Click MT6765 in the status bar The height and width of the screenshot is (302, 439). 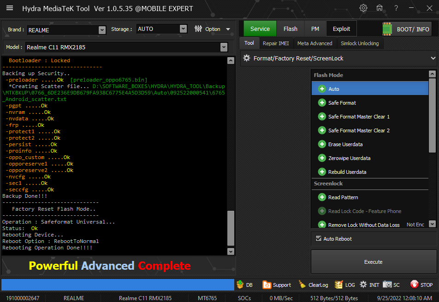207,298
